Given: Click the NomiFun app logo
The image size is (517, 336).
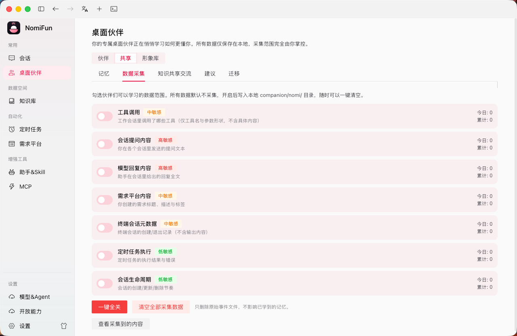Looking at the screenshot, I should click(x=14, y=28).
